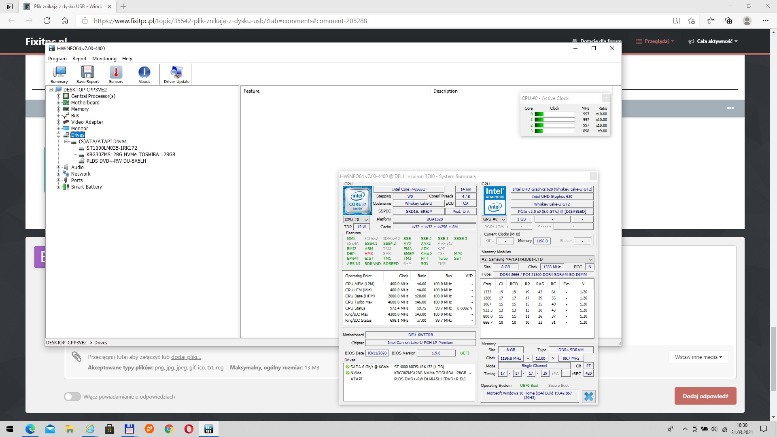This screenshot has width=777, height=437.
Task: Open the memory module Samsung dropdown
Action: (x=537, y=259)
